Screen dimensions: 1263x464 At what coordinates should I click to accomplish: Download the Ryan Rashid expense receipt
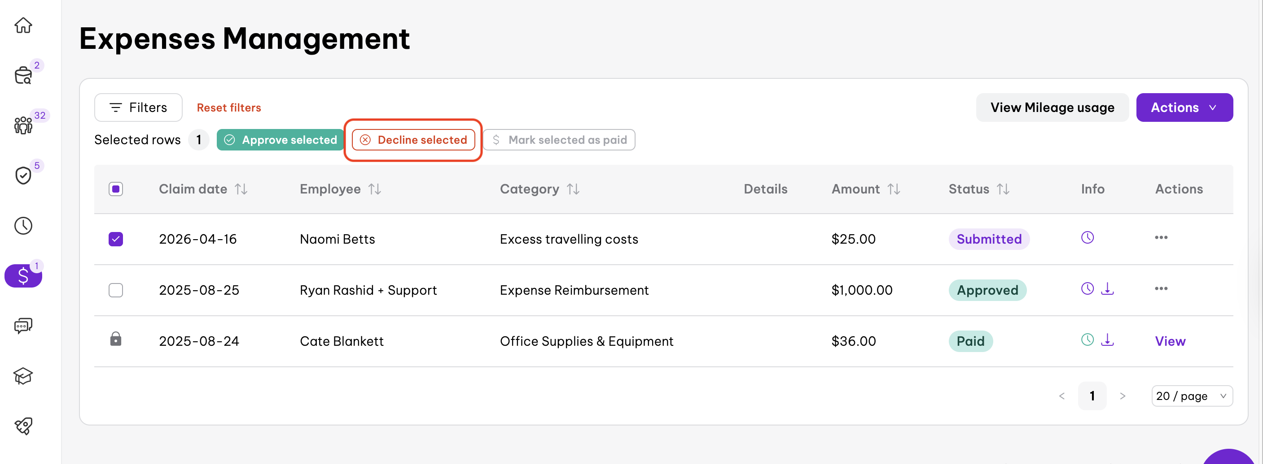pos(1107,289)
